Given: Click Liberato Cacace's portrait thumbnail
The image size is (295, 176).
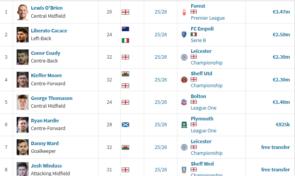Looking at the screenshot, I should (x=22, y=35).
